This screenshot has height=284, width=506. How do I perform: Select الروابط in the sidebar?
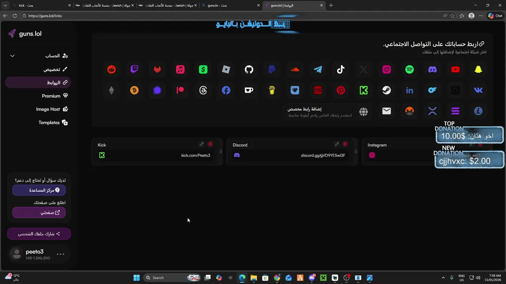click(x=38, y=83)
